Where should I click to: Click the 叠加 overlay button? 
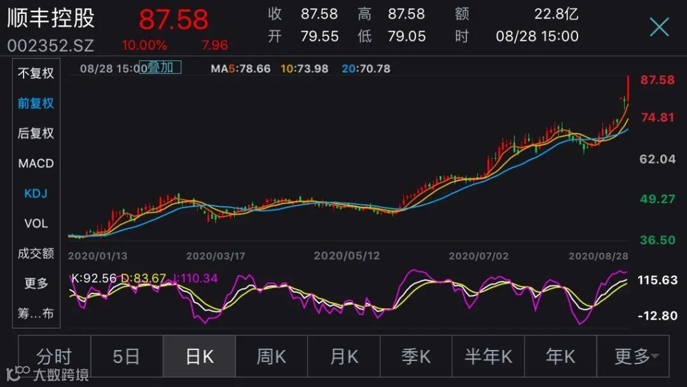pyautogui.click(x=160, y=67)
